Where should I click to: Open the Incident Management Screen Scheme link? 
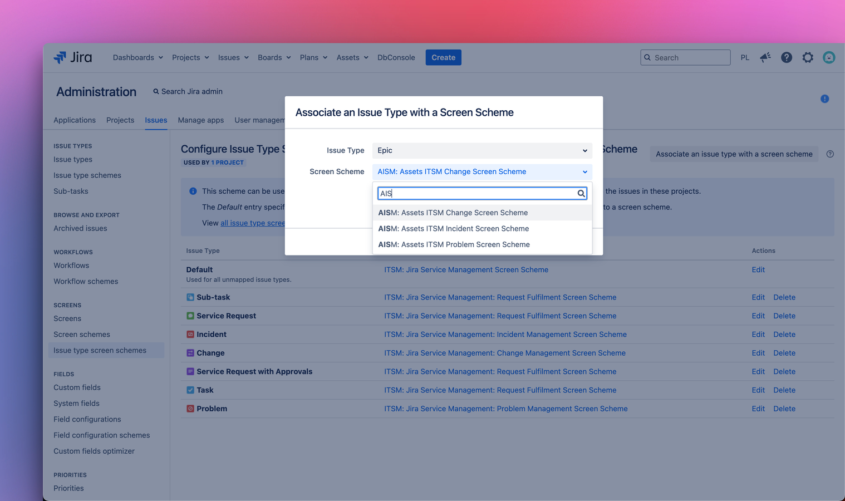(505, 335)
